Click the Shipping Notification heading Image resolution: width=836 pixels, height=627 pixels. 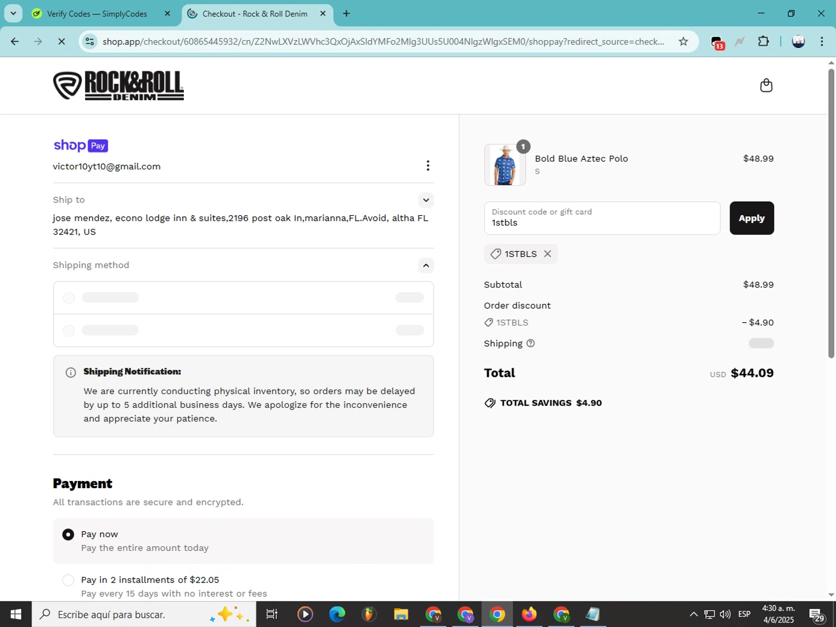[x=132, y=371]
